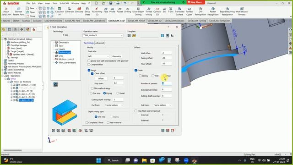The height and width of the screenshot is (165, 293).
Task: Click the About SolidCAM icon
Action: click(x=6, y=11)
